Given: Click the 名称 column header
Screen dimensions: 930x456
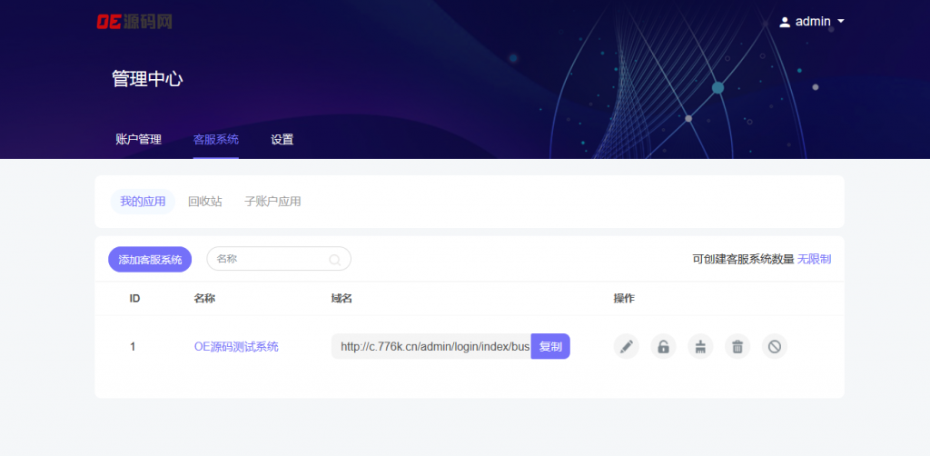Looking at the screenshot, I should [x=204, y=298].
